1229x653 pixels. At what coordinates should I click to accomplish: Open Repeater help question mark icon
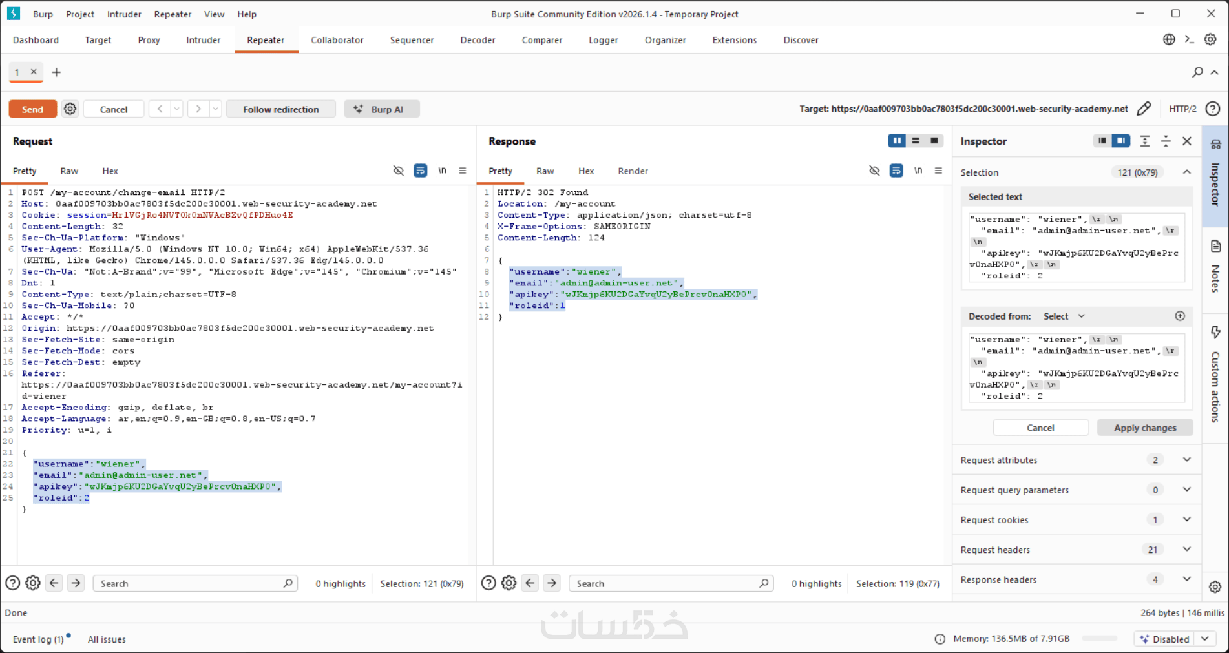(1213, 109)
